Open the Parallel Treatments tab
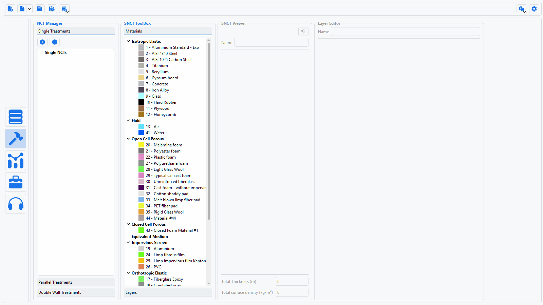Image resolution: width=543 pixels, height=305 pixels. (76, 282)
